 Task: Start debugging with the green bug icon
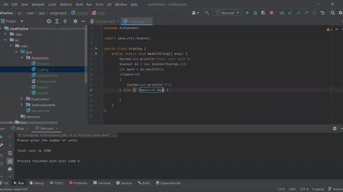(x=255, y=13)
